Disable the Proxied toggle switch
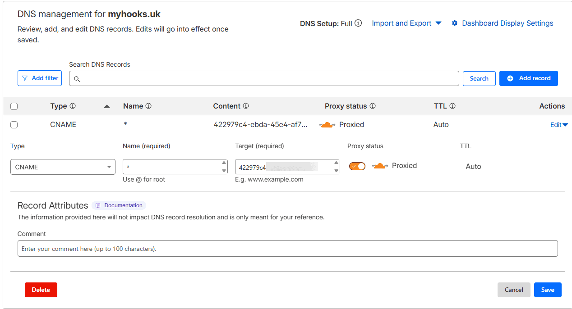The width and height of the screenshot is (572, 309). [357, 166]
